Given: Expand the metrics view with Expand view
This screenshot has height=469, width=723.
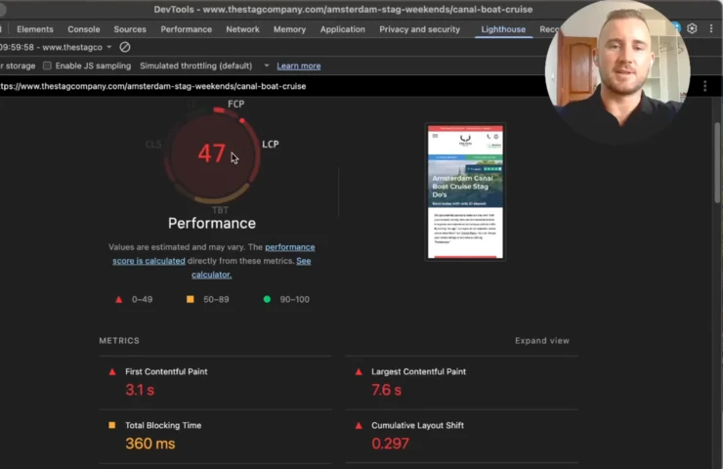Looking at the screenshot, I should [541, 341].
